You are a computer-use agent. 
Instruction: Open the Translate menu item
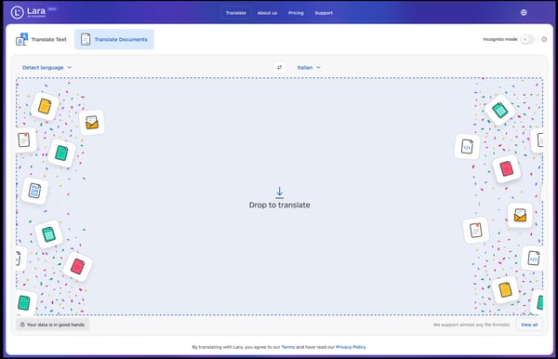tap(235, 13)
